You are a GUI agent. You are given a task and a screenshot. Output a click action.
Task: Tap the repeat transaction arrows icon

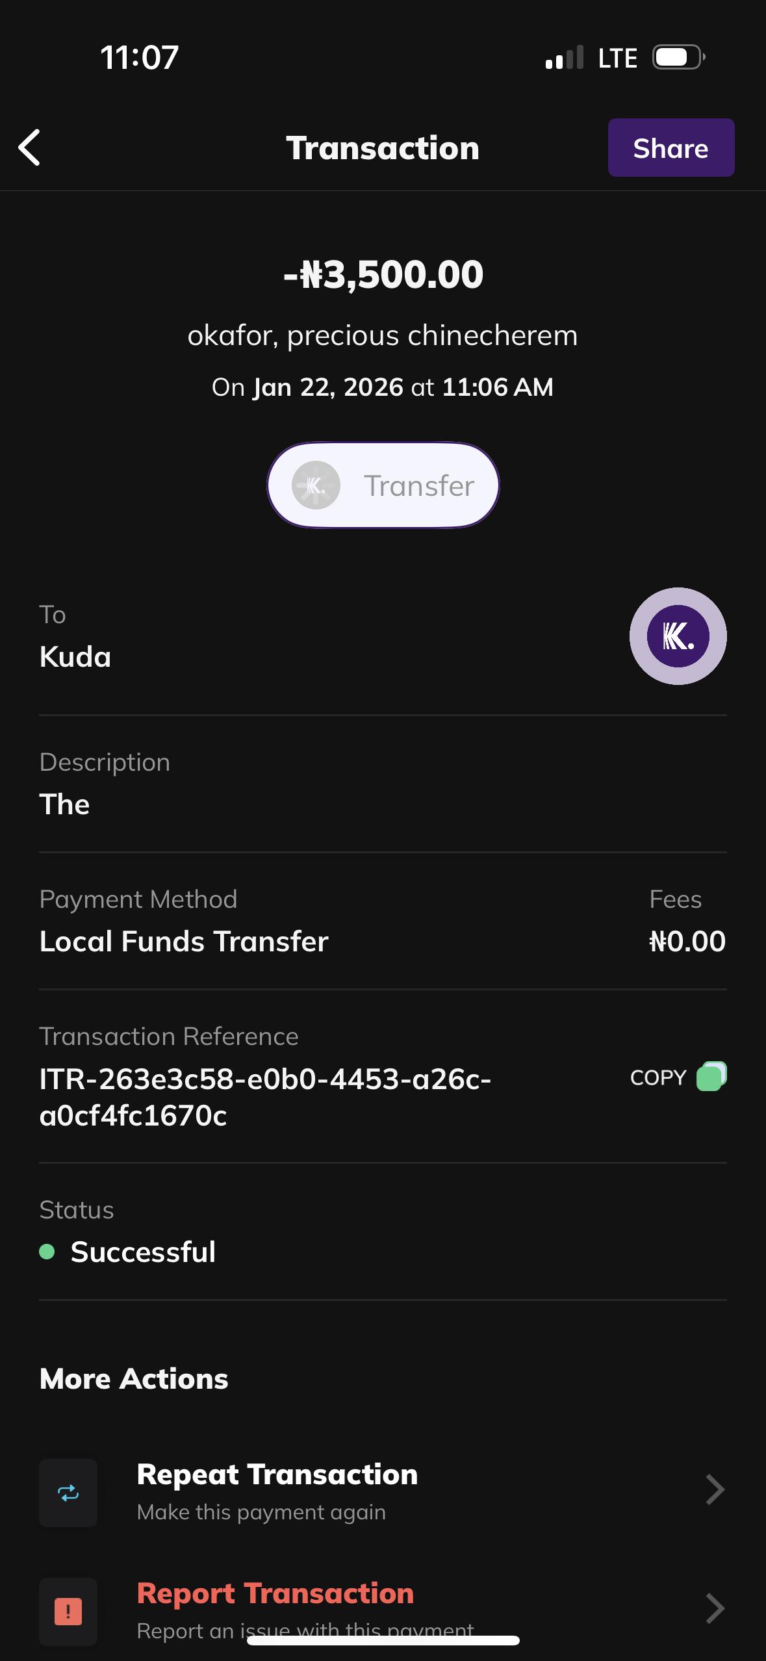68,1493
